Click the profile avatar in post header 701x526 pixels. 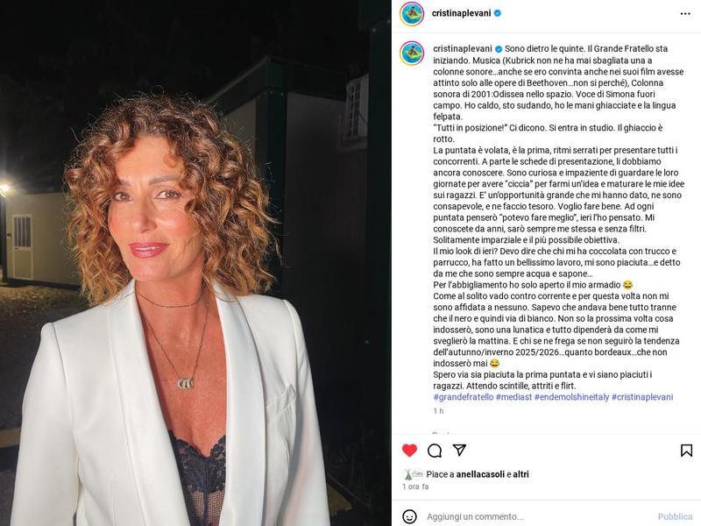pos(412,14)
